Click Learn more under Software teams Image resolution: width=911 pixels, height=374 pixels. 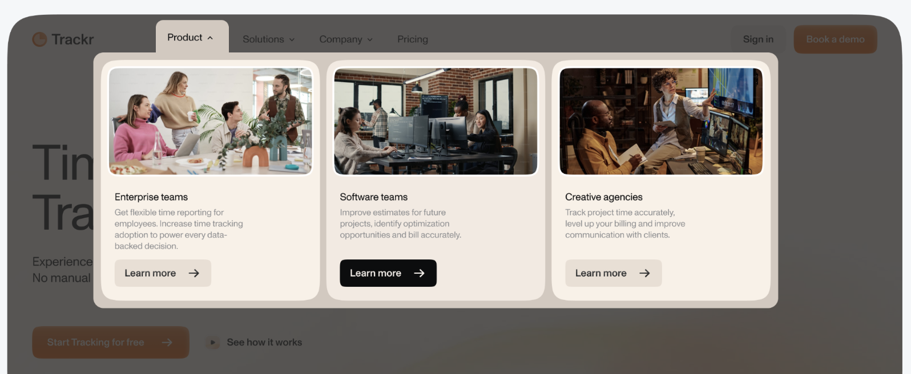coord(388,273)
